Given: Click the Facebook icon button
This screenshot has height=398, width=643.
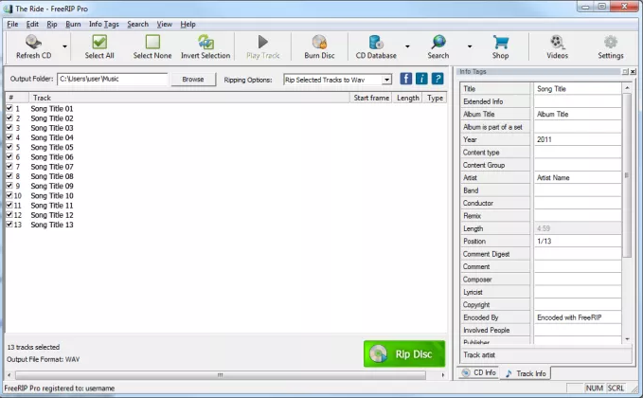Looking at the screenshot, I should point(405,79).
